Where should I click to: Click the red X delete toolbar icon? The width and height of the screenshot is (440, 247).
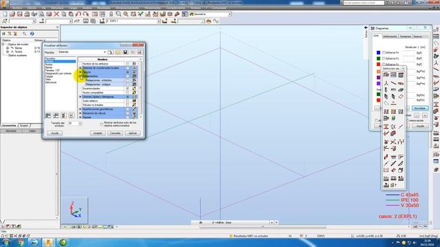tap(56, 14)
